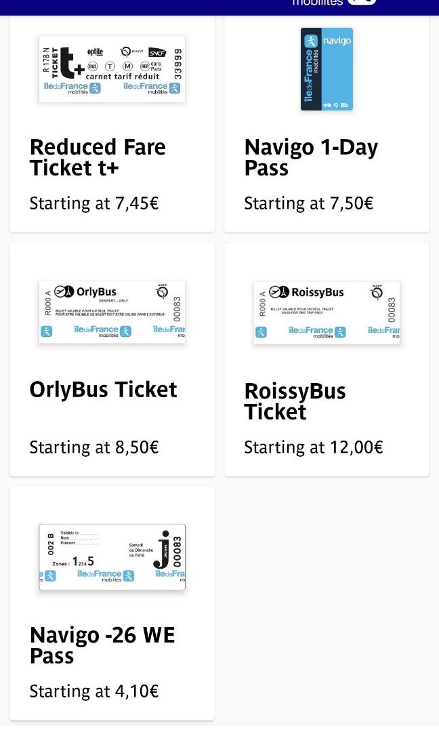Click the white oval icon beside "mobilités"

[362, 1]
